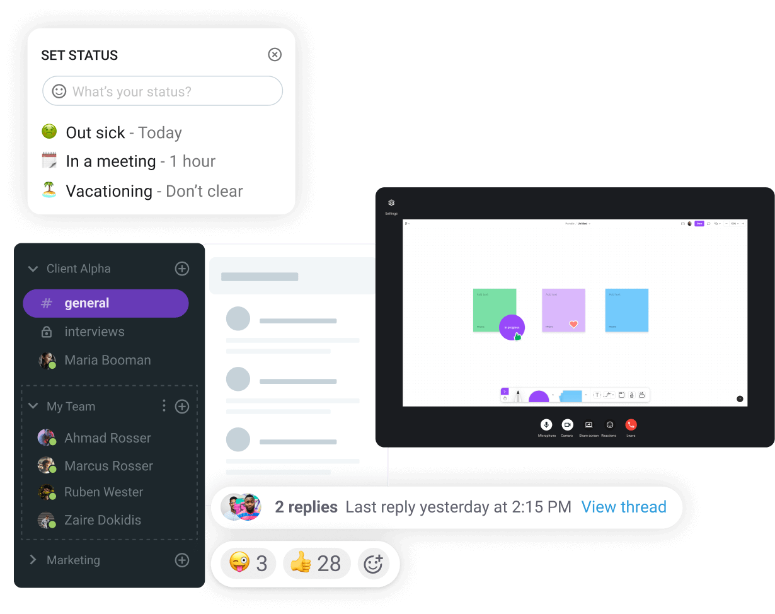Collapse the My Team section
Screen dimensions: 775x614
pyautogui.click(x=33, y=407)
